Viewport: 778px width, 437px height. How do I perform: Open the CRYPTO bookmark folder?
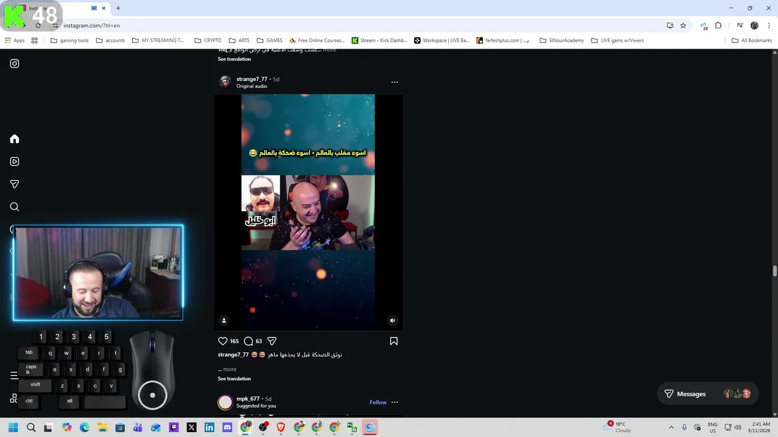pyautogui.click(x=208, y=41)
